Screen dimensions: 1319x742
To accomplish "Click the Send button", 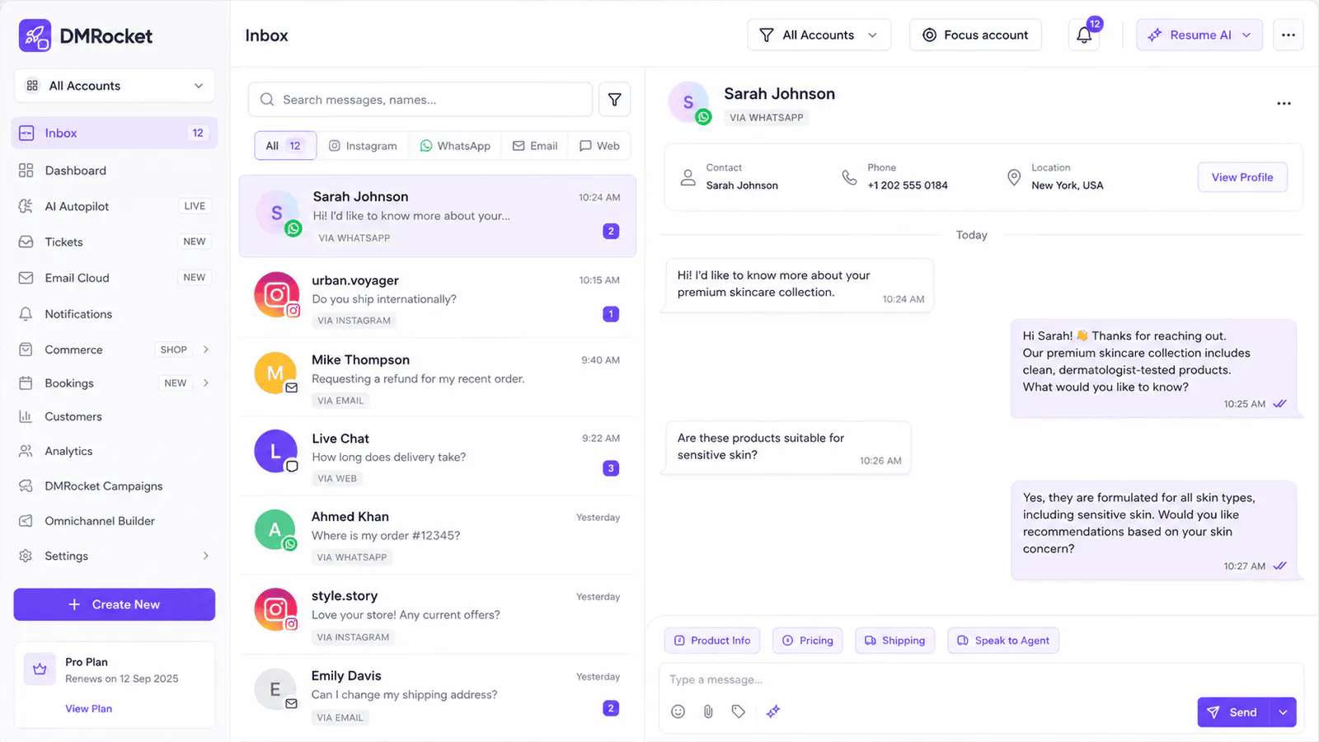I will tap(1233, 712).
